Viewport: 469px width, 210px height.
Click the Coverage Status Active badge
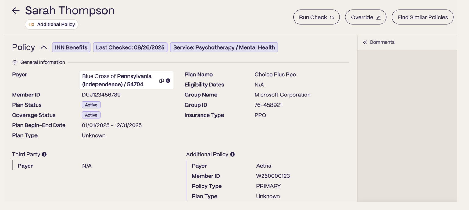pyautogui.click(x=91, y=115)
